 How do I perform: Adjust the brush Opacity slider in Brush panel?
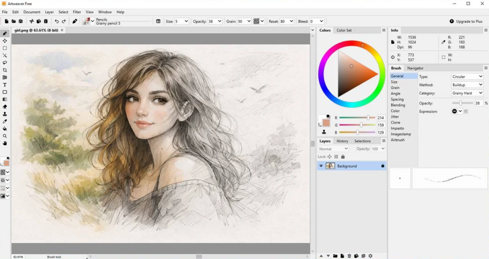(462, 103)
